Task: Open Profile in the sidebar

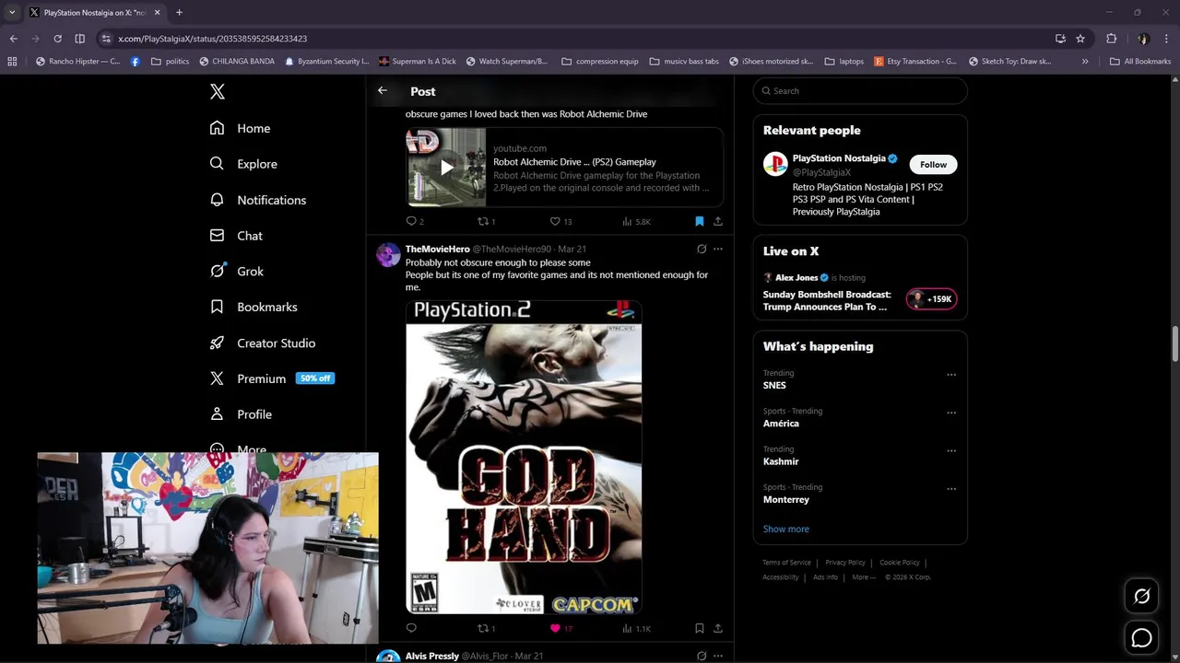Action: coord(241,414)
